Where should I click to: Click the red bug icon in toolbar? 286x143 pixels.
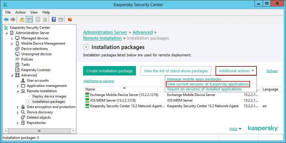70,20
